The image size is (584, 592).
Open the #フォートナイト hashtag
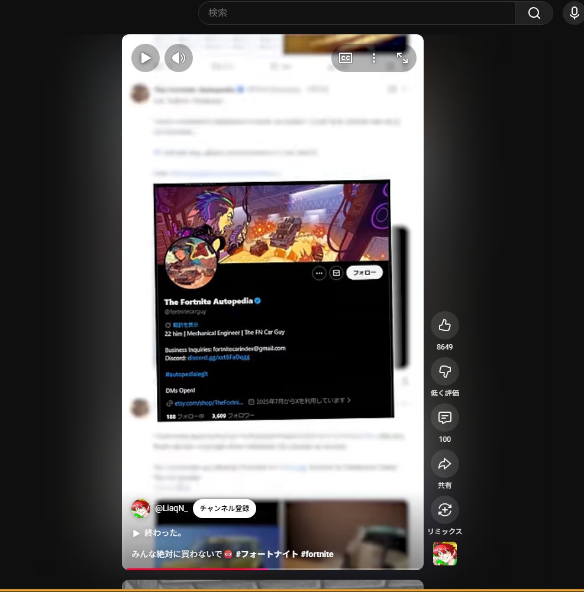(x=266, y=554)
